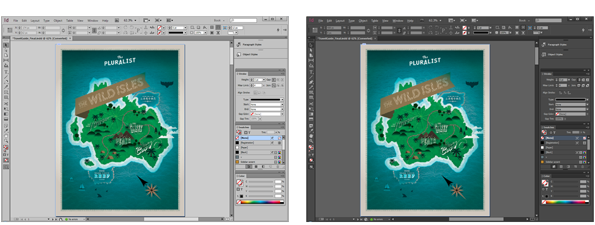Screen dimensions: 595x225
Task: Select the Type tool in dark window
Action: (311, 72)
